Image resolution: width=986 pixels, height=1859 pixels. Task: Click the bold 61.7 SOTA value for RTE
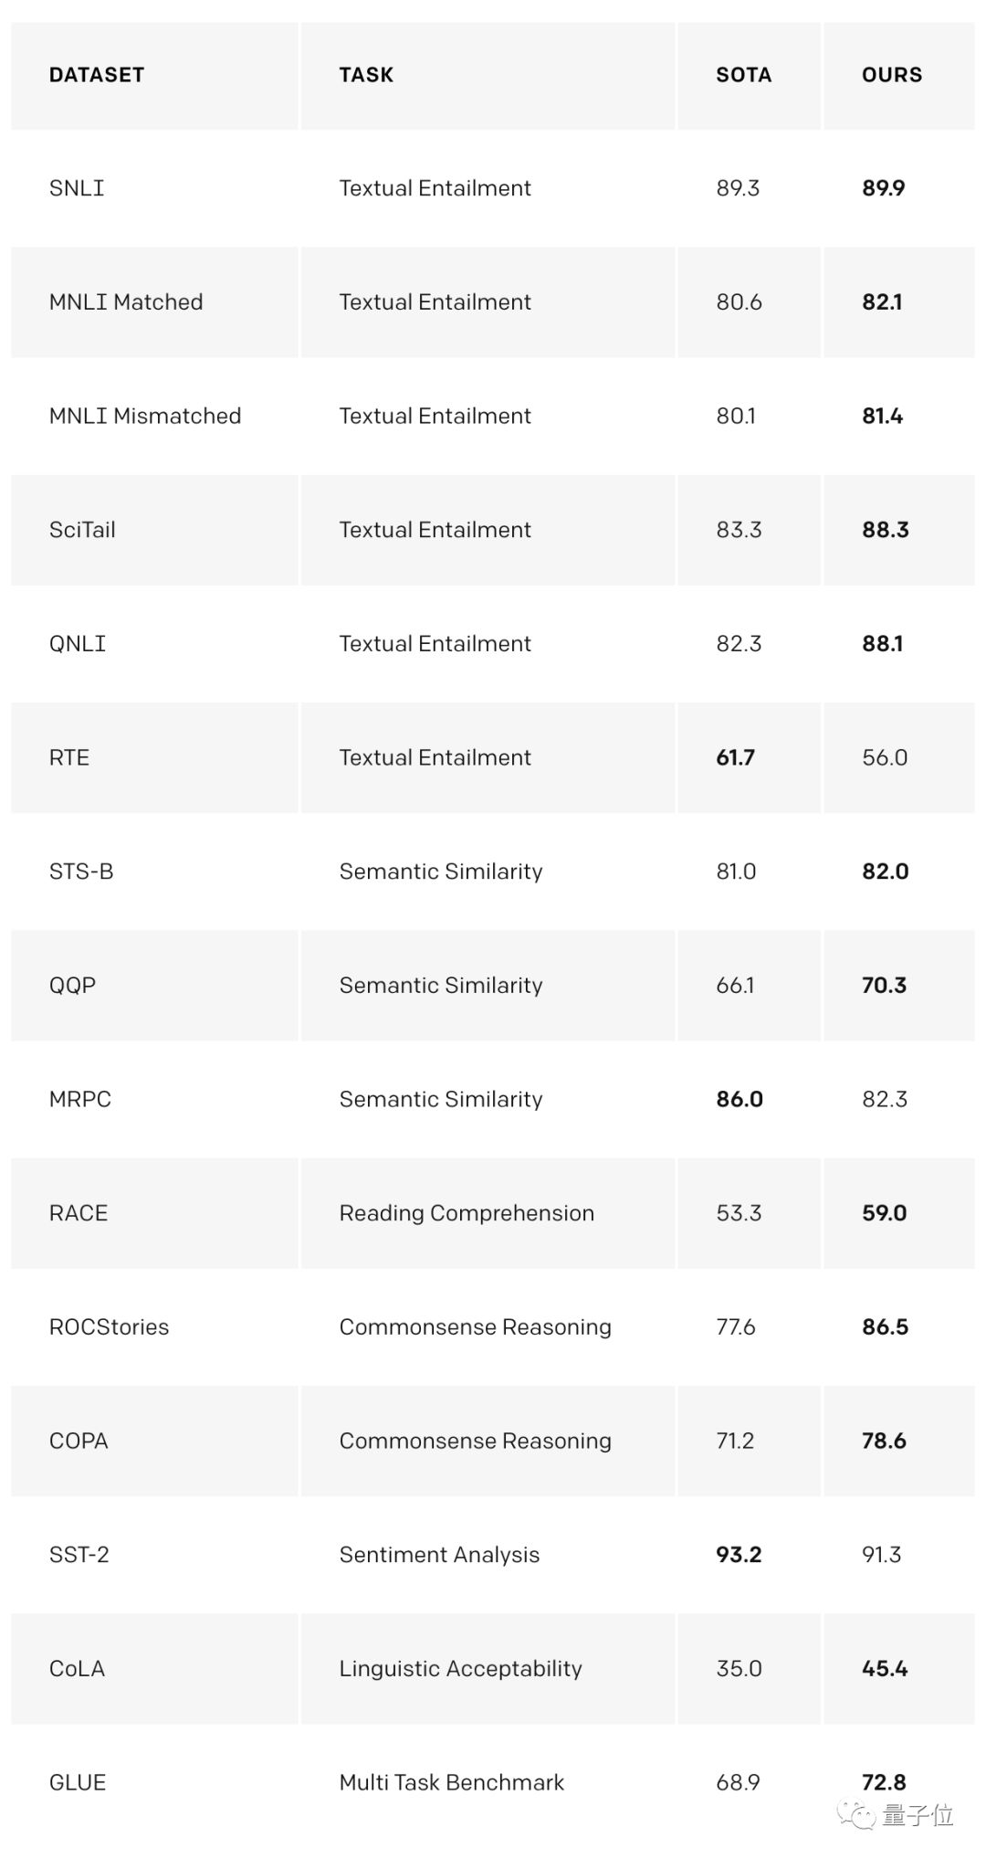click(735, 757)
